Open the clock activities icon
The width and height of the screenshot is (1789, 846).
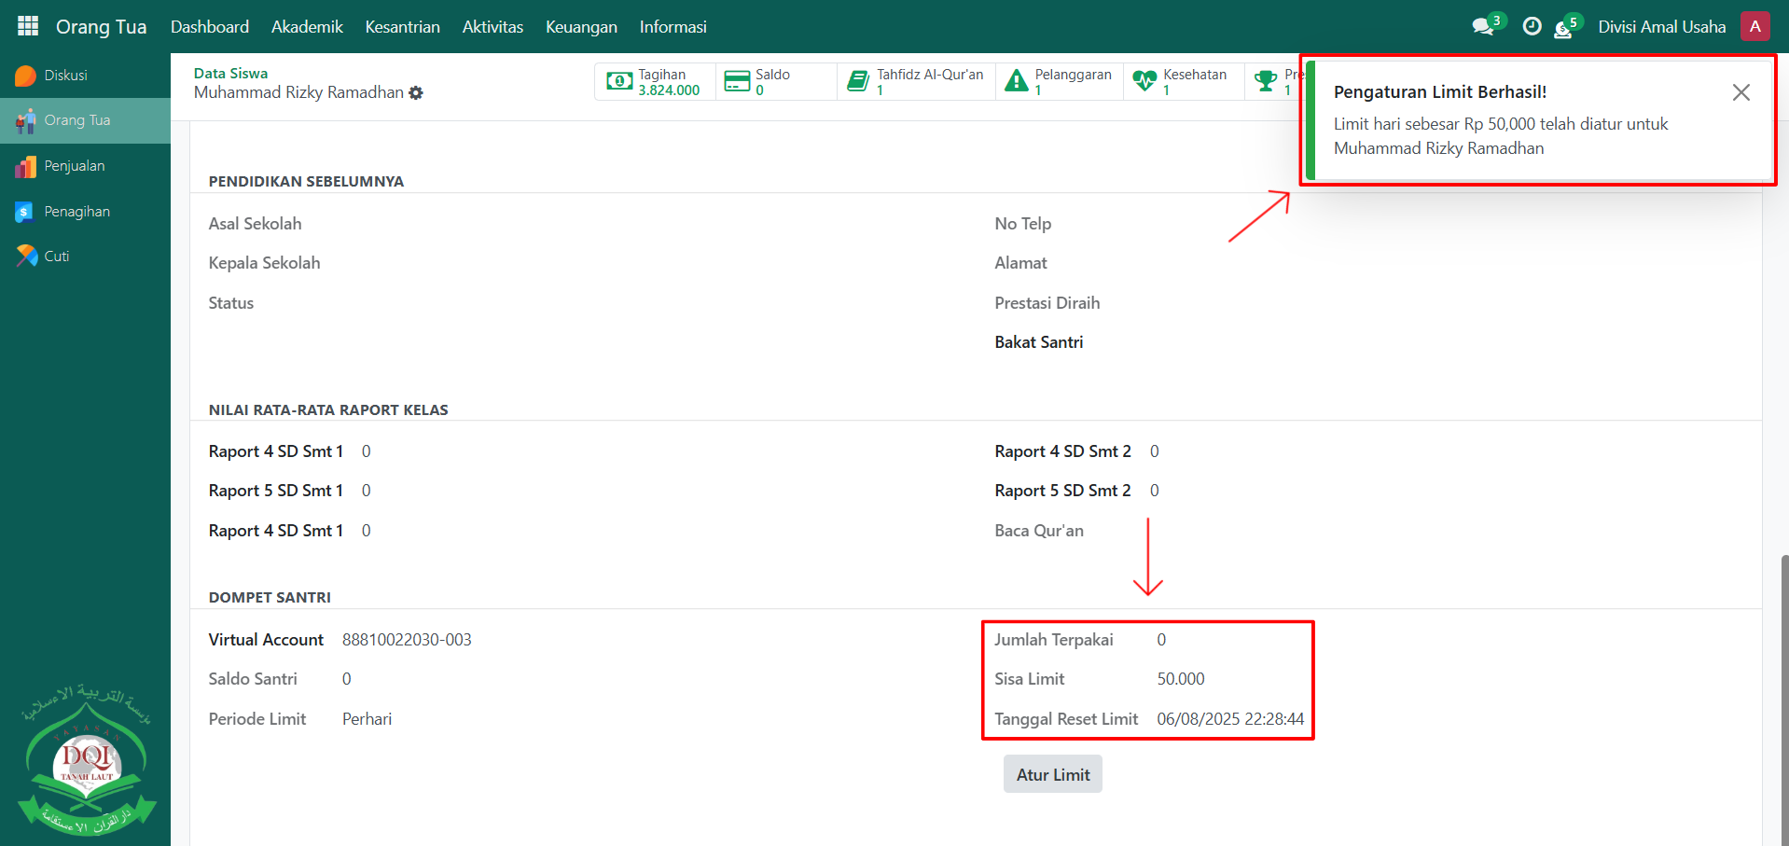tap(1532, 26)
